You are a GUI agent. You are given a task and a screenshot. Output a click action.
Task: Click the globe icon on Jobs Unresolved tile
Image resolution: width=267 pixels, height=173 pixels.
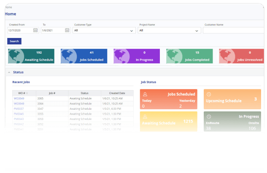click(x=227, y=56)
